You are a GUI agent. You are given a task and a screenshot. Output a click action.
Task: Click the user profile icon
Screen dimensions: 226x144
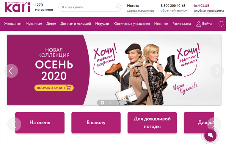coord(198,24)
